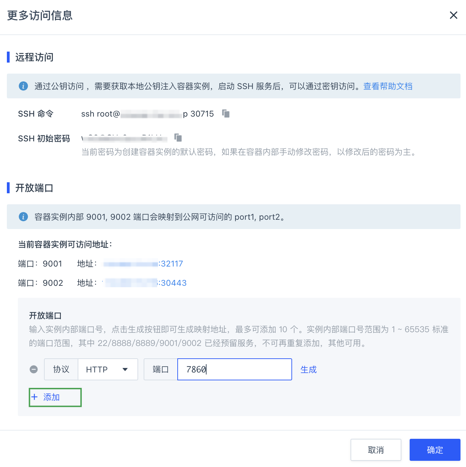Open the 查看帮助文档 link

[x=388, y=86]
